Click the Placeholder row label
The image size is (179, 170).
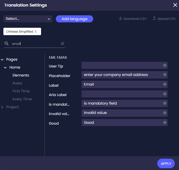click(59, 76)
